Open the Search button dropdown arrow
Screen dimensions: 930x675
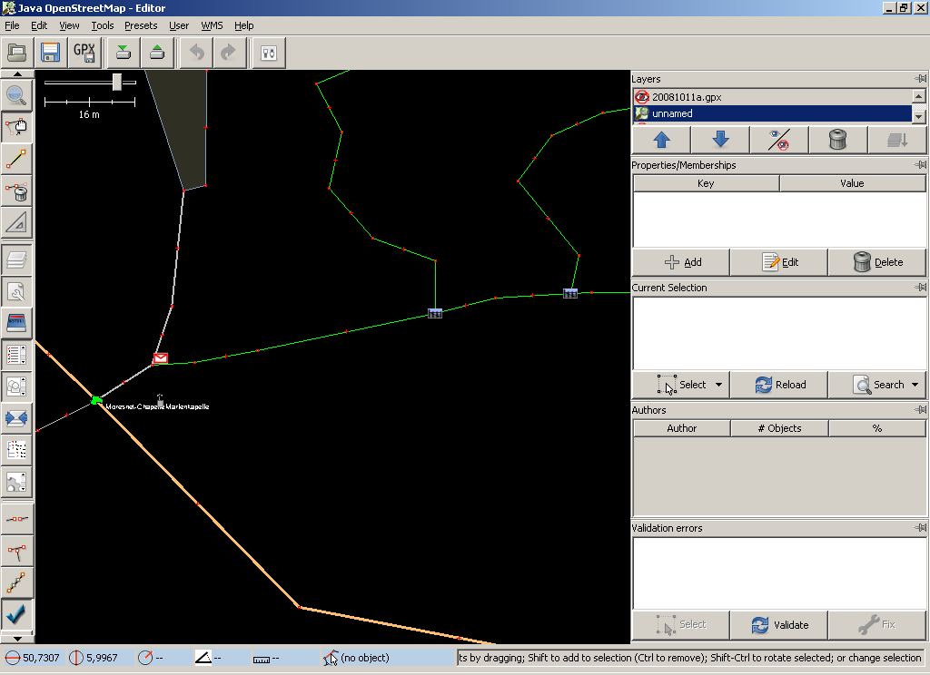point(915,385)
